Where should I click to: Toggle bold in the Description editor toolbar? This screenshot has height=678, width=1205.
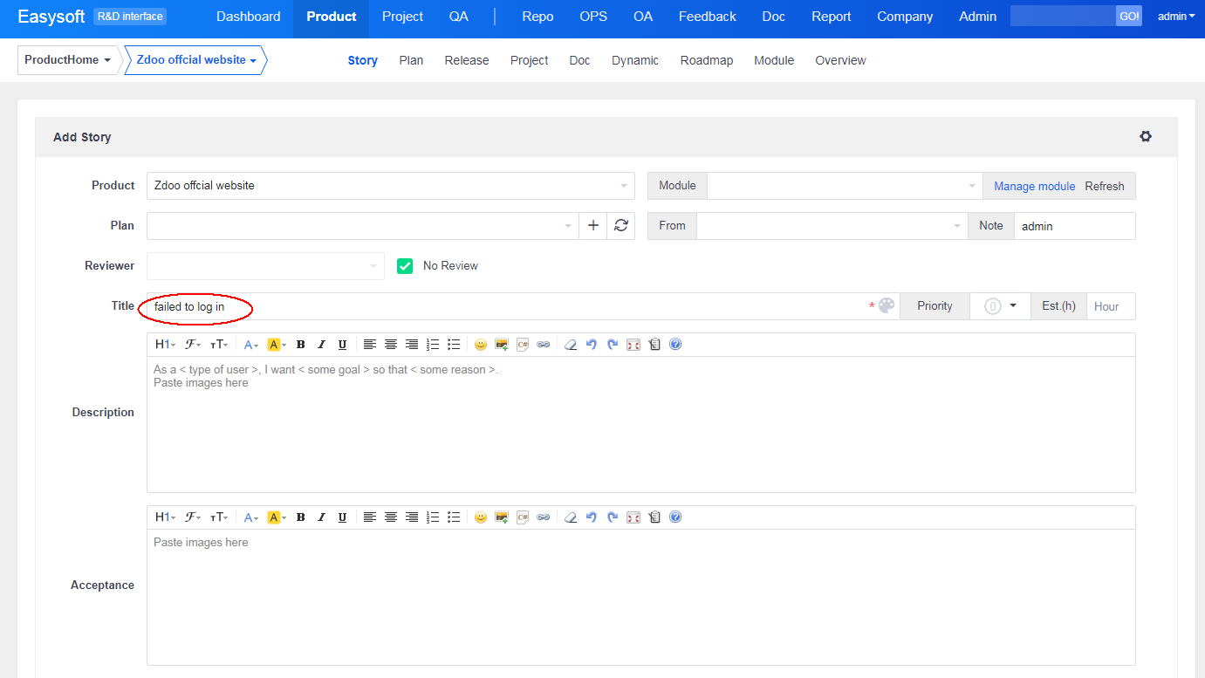click(300, 345)
